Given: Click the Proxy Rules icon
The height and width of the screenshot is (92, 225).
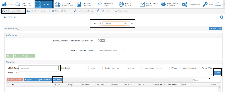Looking at the screenshot, I should (116, 11).
